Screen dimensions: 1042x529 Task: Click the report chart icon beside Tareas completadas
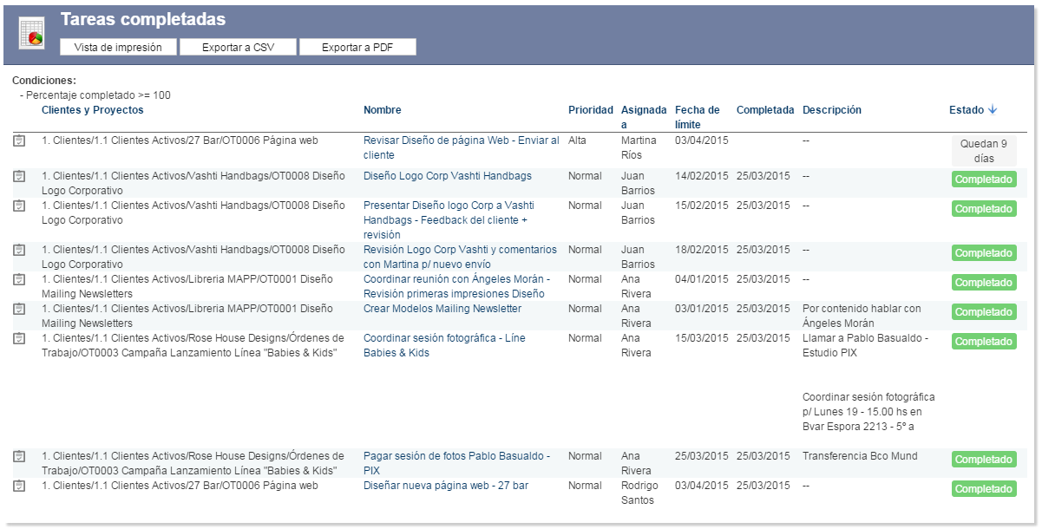(x=31, y=33)
